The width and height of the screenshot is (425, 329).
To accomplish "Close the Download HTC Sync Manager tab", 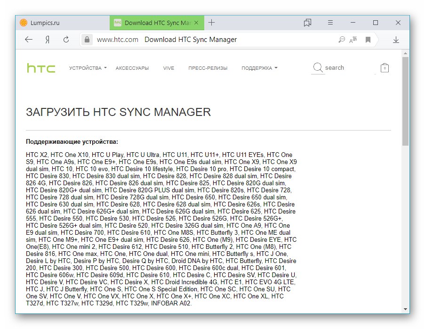I will tap(197, 23).
